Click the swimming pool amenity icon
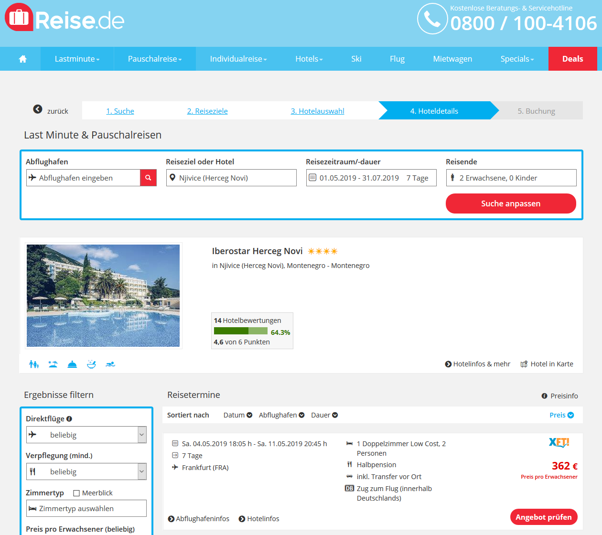 tap(110, 364)
